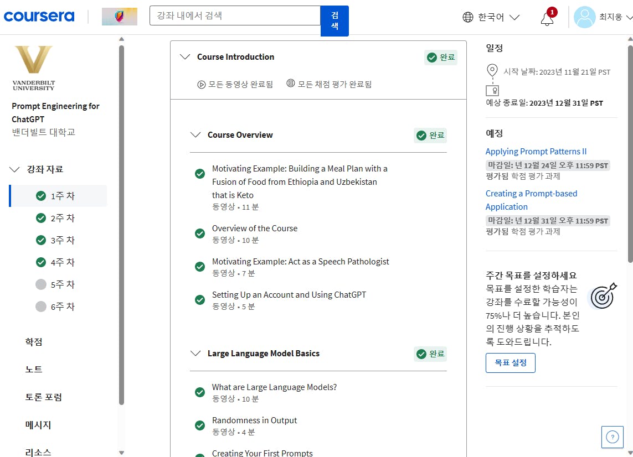This screenshot has height=457, width=633.
Task: Open the 노트 notes menu item
Action: tap(34, 370)
